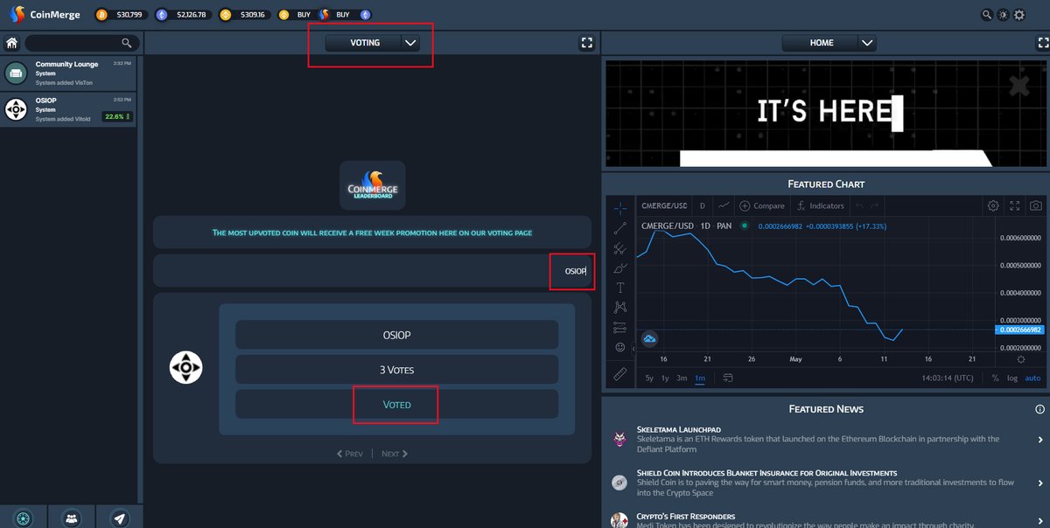Click the OSIOP round coin logo
The image size is (1050, 528).
click(185, 367)
